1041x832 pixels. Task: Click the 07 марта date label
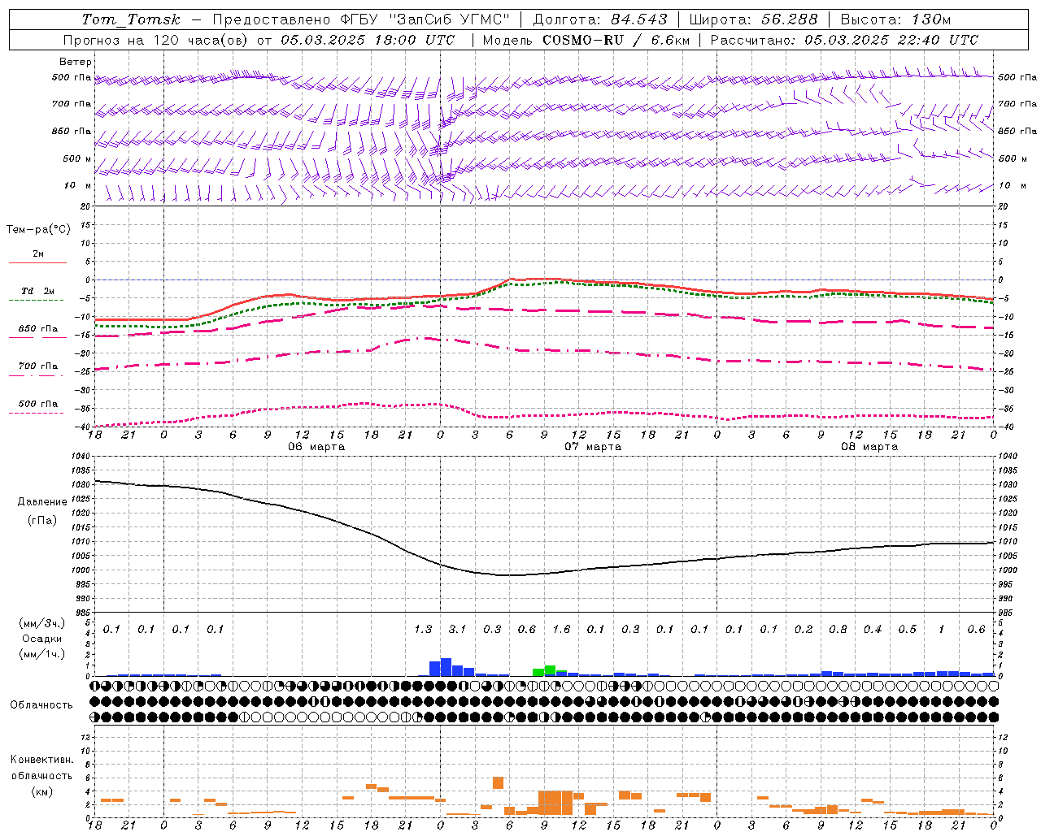pyautogui.click(x=593, y=446)
